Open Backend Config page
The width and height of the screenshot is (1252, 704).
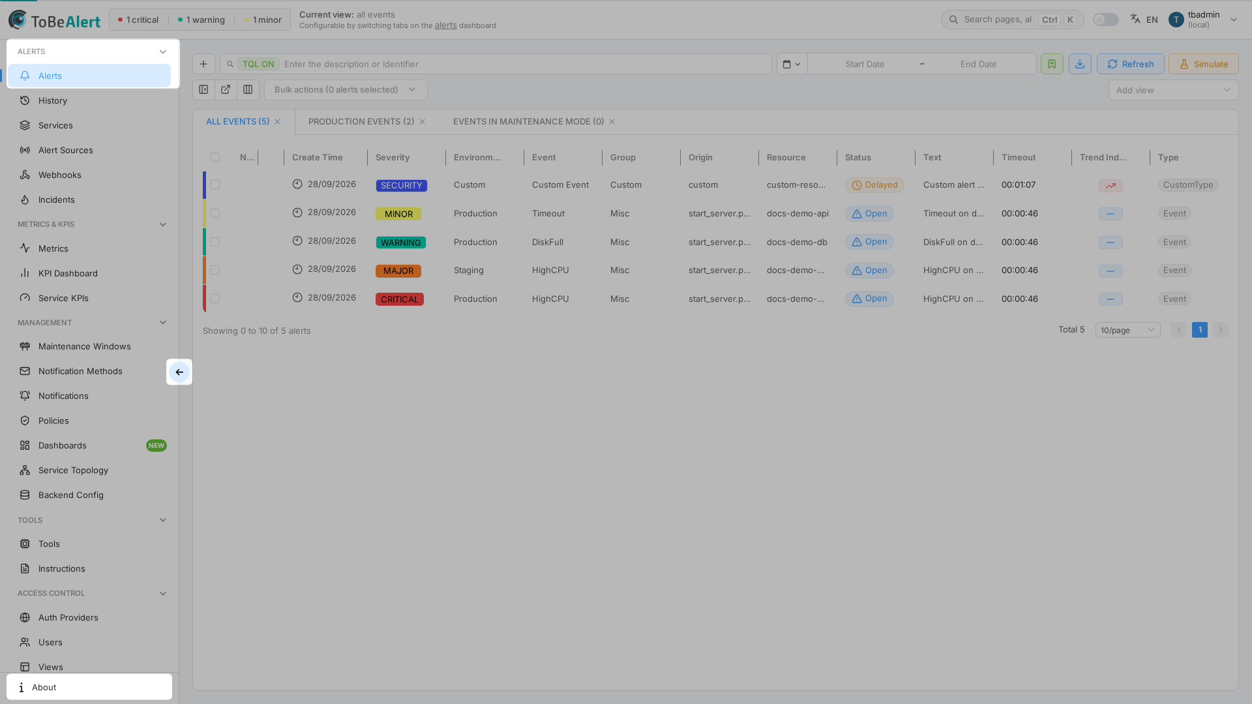[89, 495]
